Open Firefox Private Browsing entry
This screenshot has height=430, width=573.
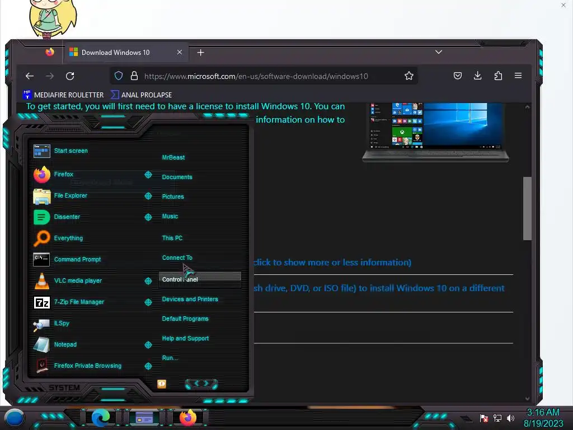(x=87, y=366)
